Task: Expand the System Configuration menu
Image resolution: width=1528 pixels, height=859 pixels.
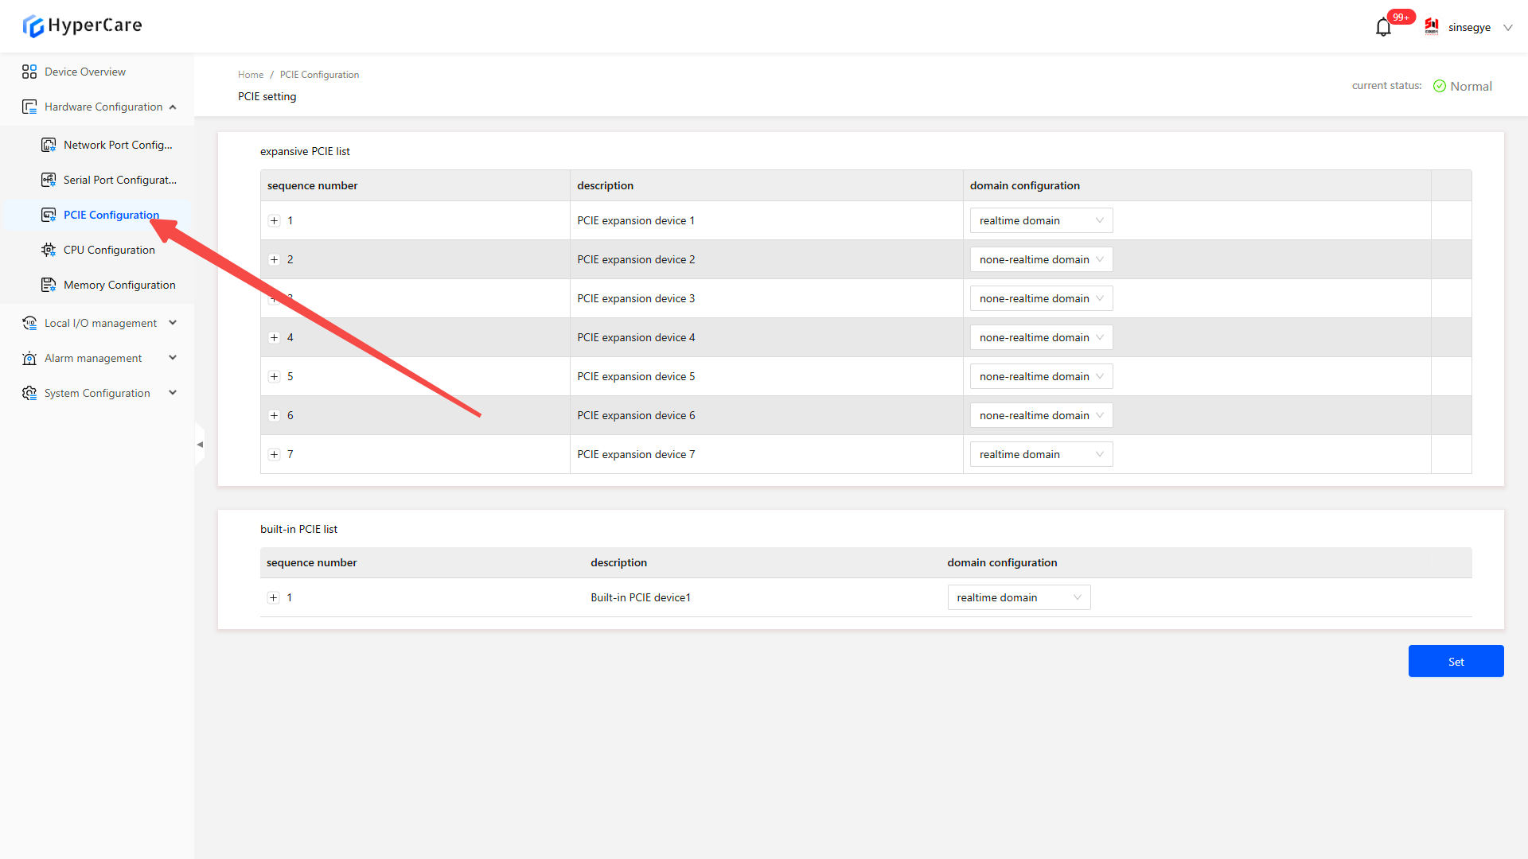Action: (173, 393)
